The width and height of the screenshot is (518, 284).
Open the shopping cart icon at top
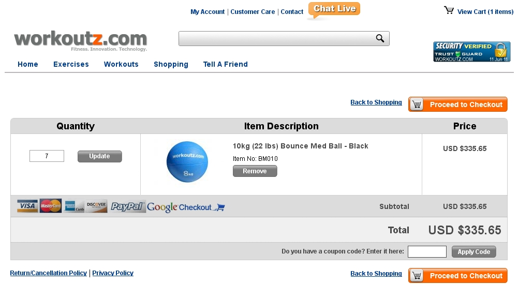tap(449, 10)
